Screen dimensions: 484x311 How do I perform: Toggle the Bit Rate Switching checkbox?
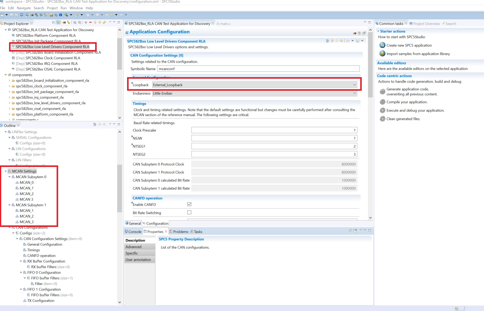[189, 212]
